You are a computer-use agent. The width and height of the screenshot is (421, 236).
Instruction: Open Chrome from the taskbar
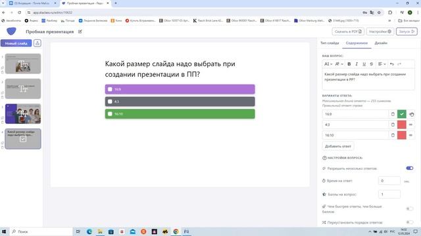pyautogui.click(x=176, y=231)
